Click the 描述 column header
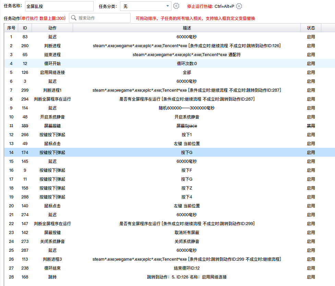The height and width of the screenshot is (286, 335). (187, 28)
